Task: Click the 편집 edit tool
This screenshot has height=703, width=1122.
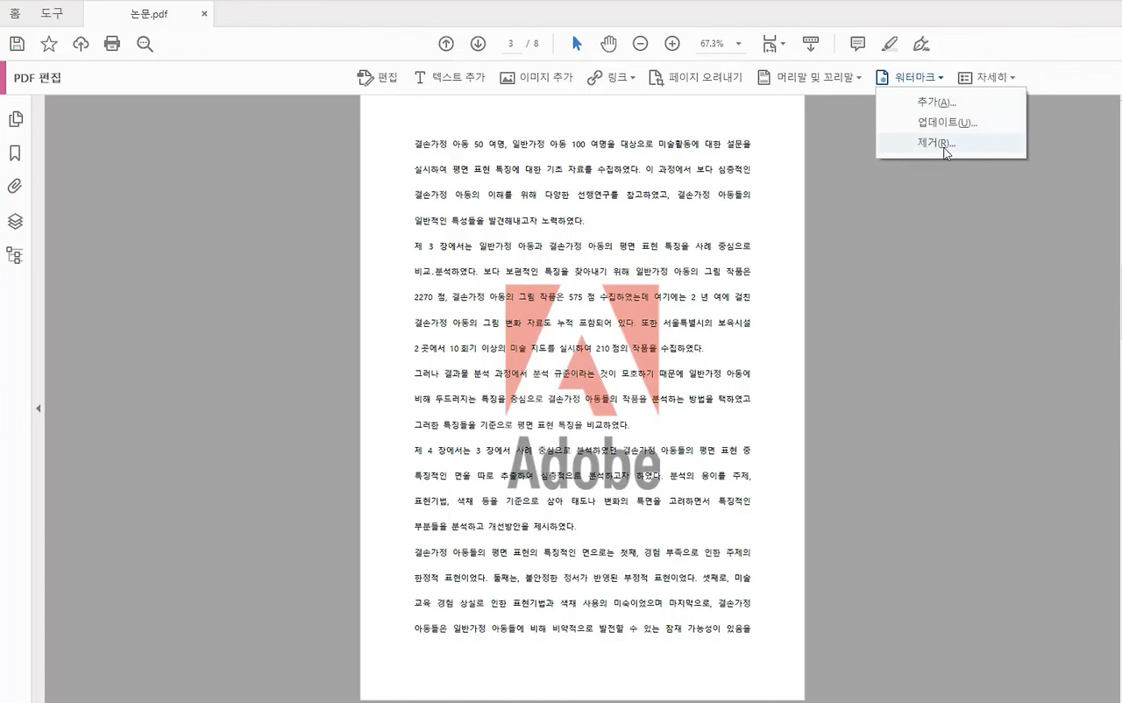Action: 378,78
